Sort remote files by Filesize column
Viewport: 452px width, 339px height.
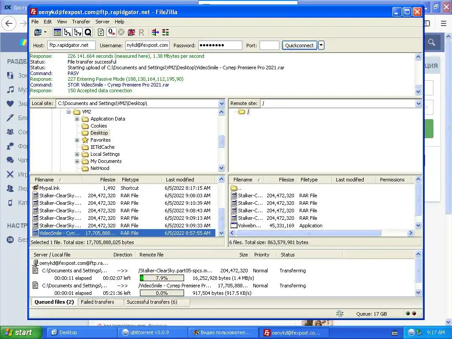pos(279,180)
